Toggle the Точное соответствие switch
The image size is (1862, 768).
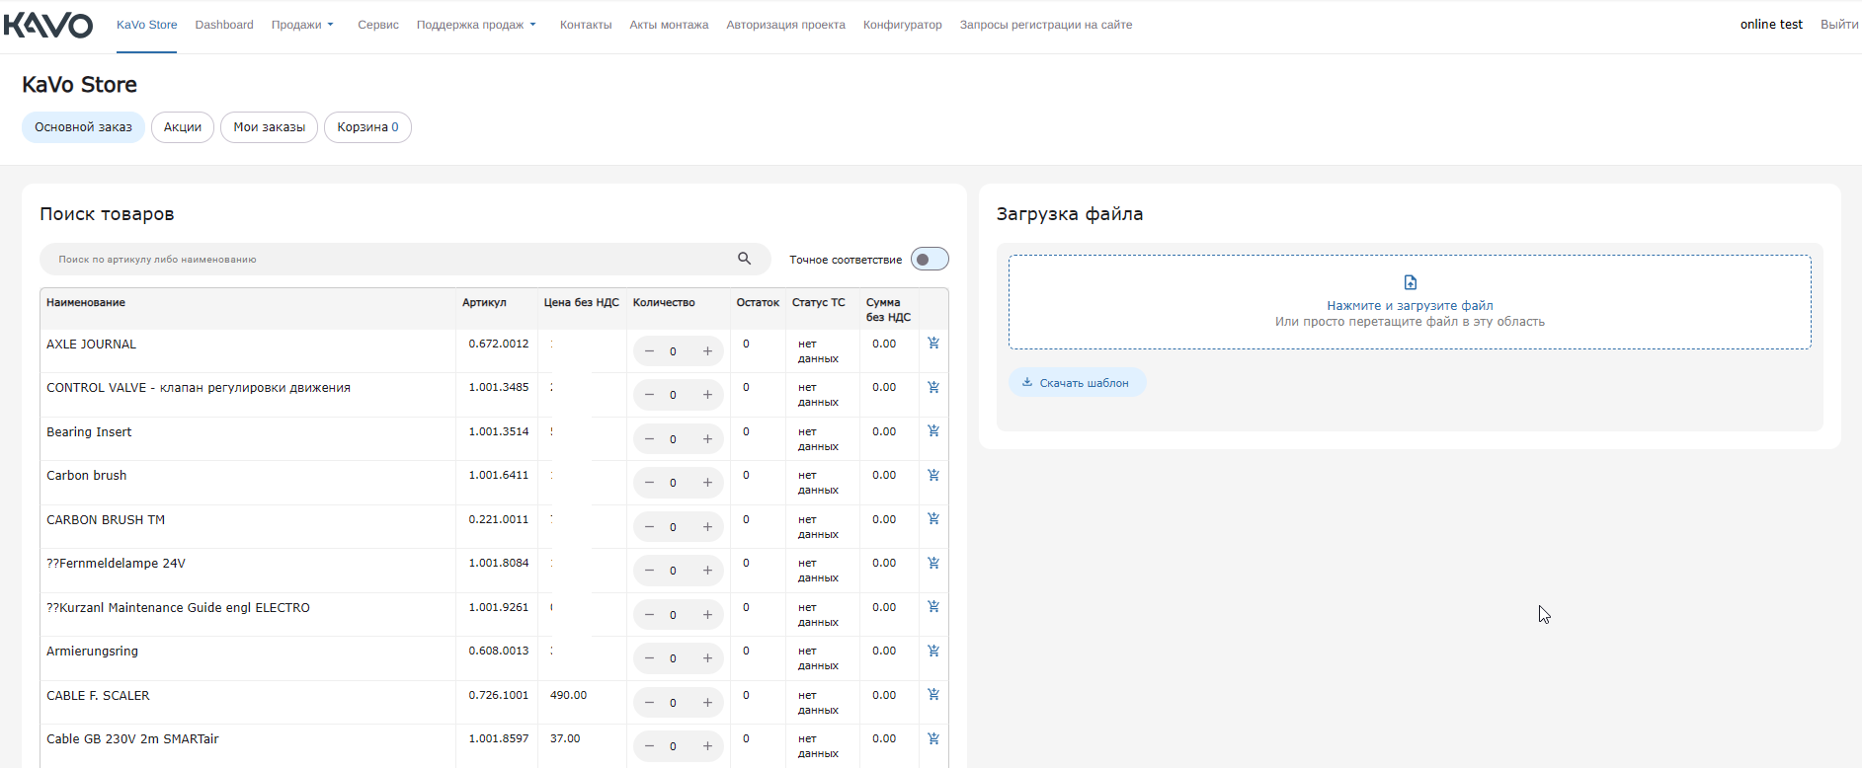(x=930, y=260)
